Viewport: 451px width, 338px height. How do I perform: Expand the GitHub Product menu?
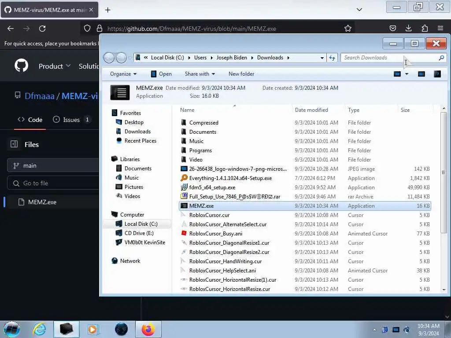point(55,66)
